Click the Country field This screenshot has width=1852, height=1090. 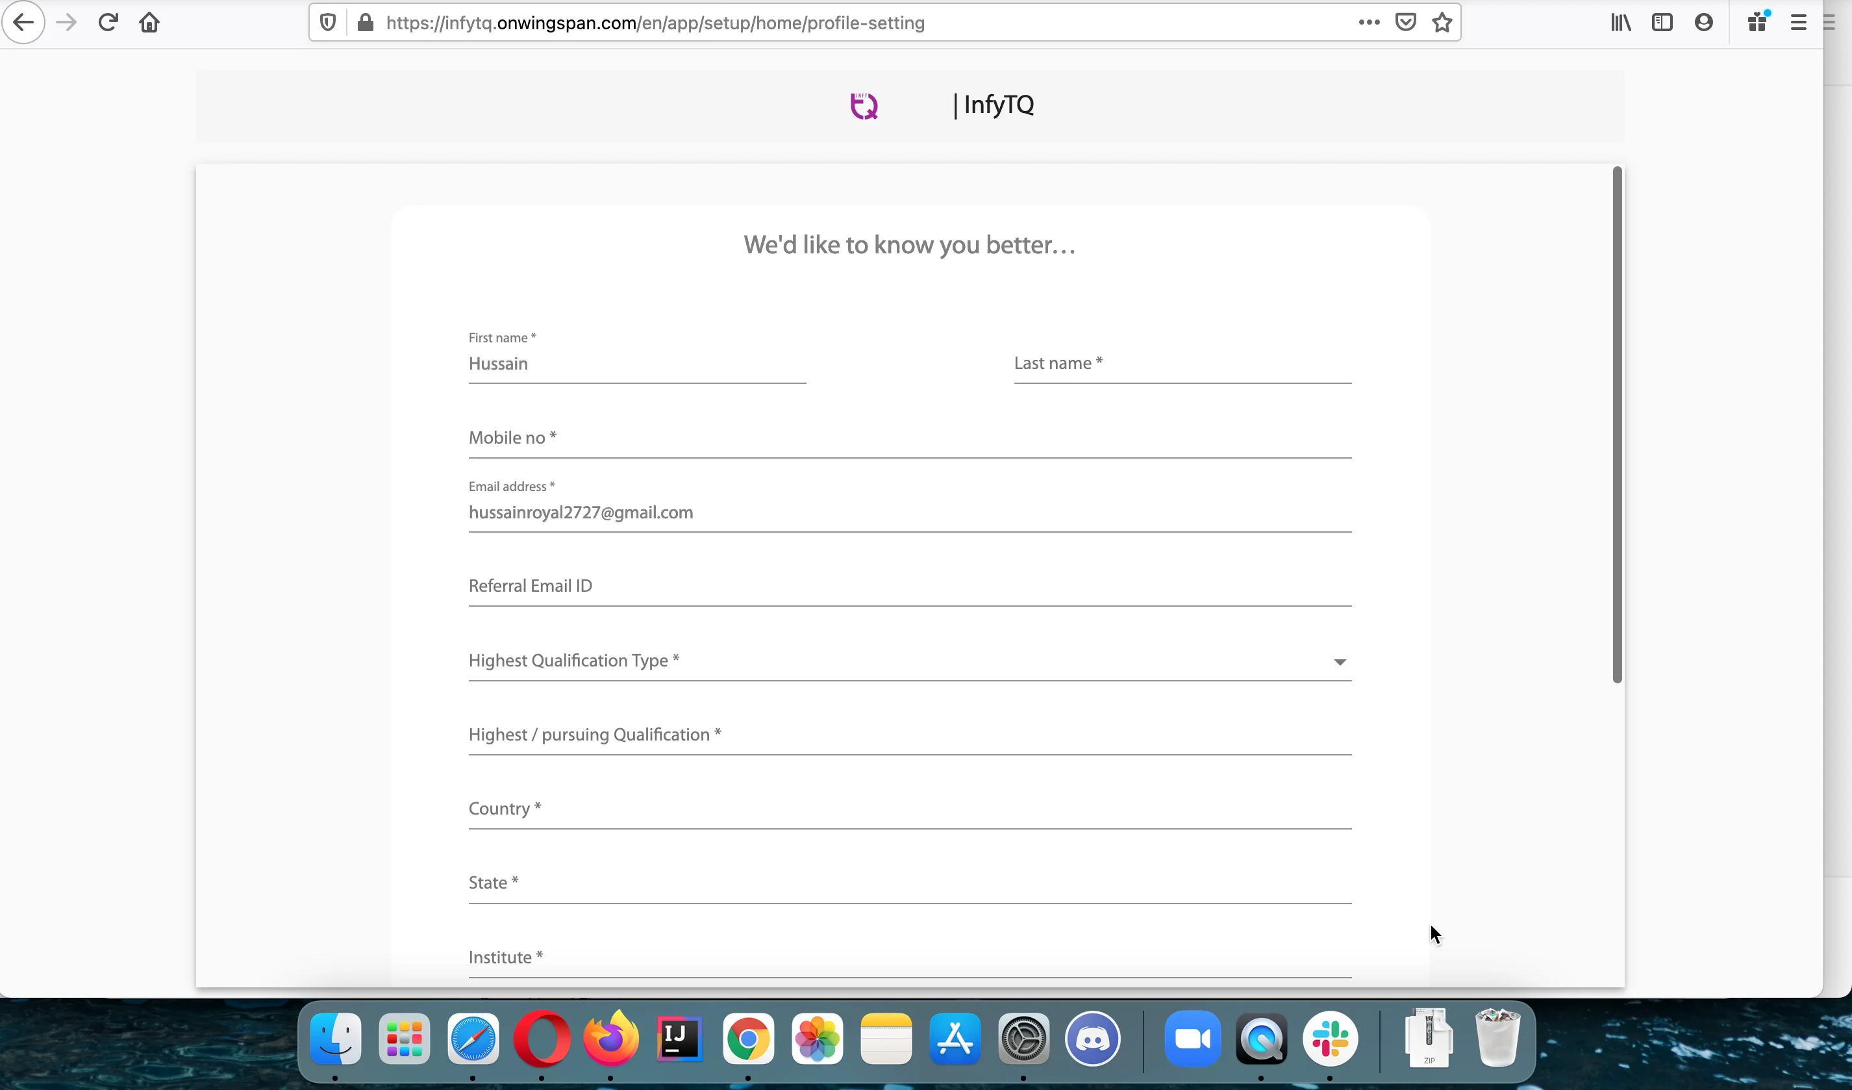910,809
